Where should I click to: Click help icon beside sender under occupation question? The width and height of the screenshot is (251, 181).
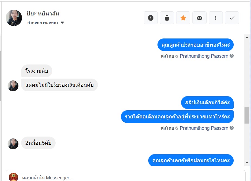(x=232, y=56)
